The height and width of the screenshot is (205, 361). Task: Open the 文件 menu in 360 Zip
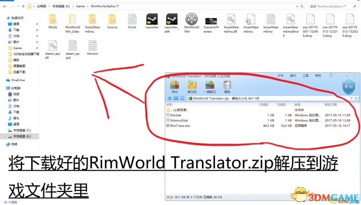click(280, 76)
